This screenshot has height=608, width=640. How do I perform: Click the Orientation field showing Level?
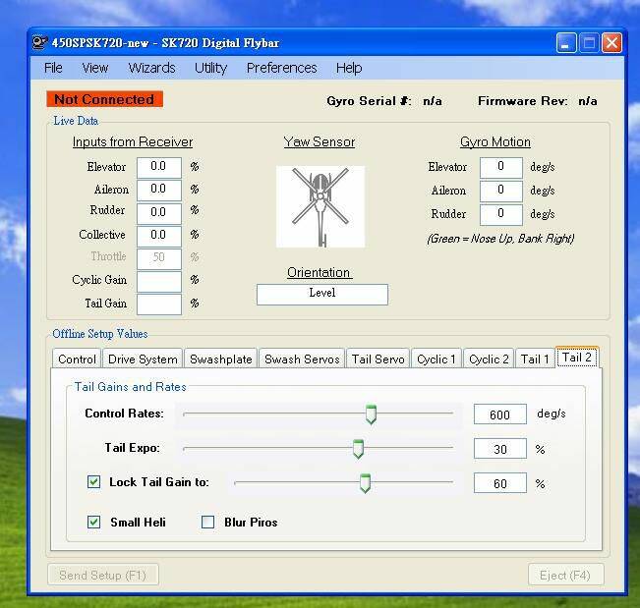322,294
